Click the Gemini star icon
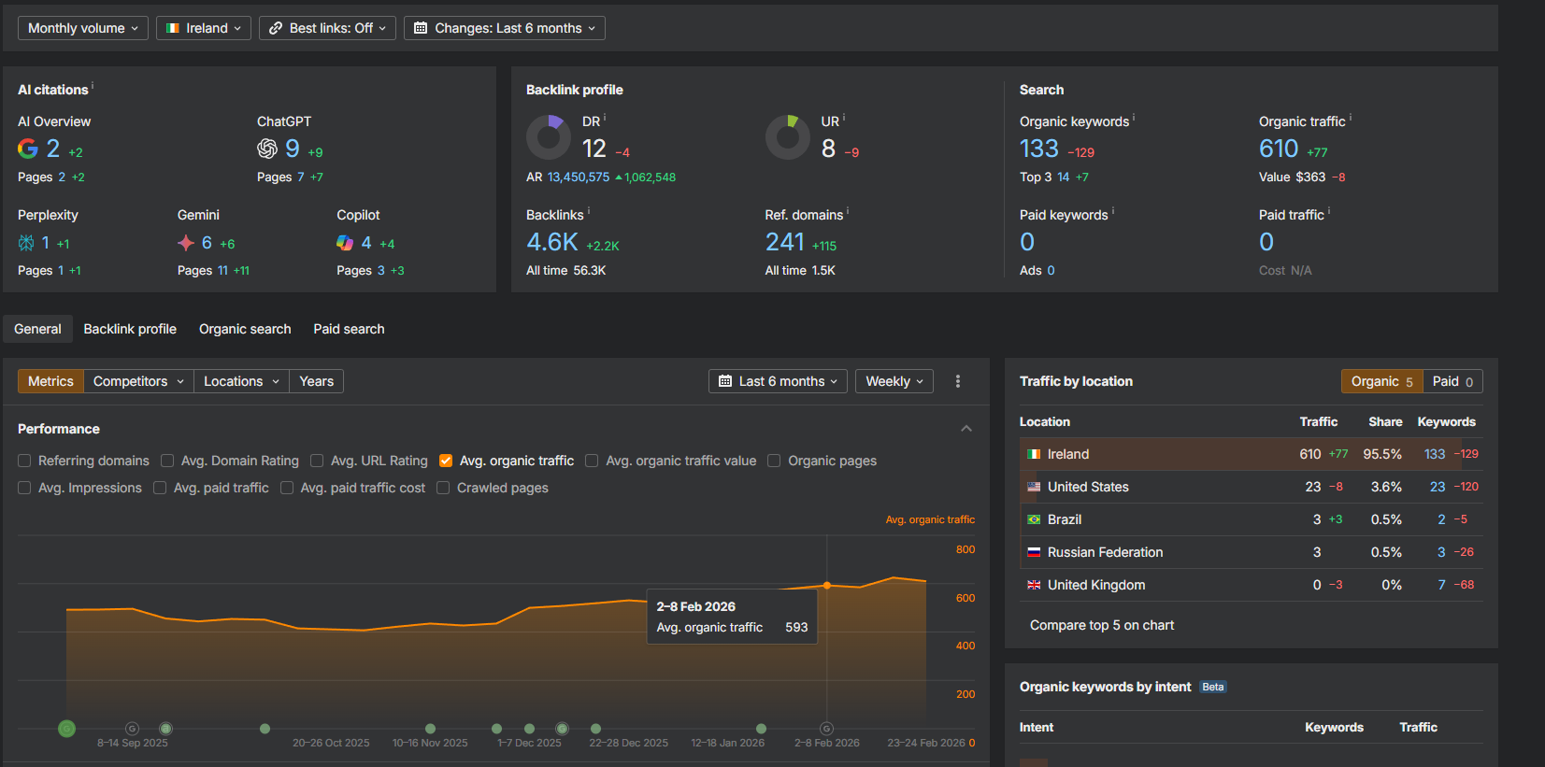This screenshot has height=767, width=1545. (186, 243)
